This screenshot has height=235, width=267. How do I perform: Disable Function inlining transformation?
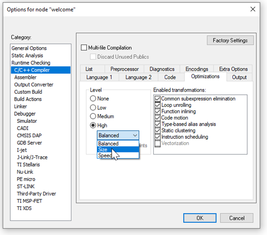point(157,111)
